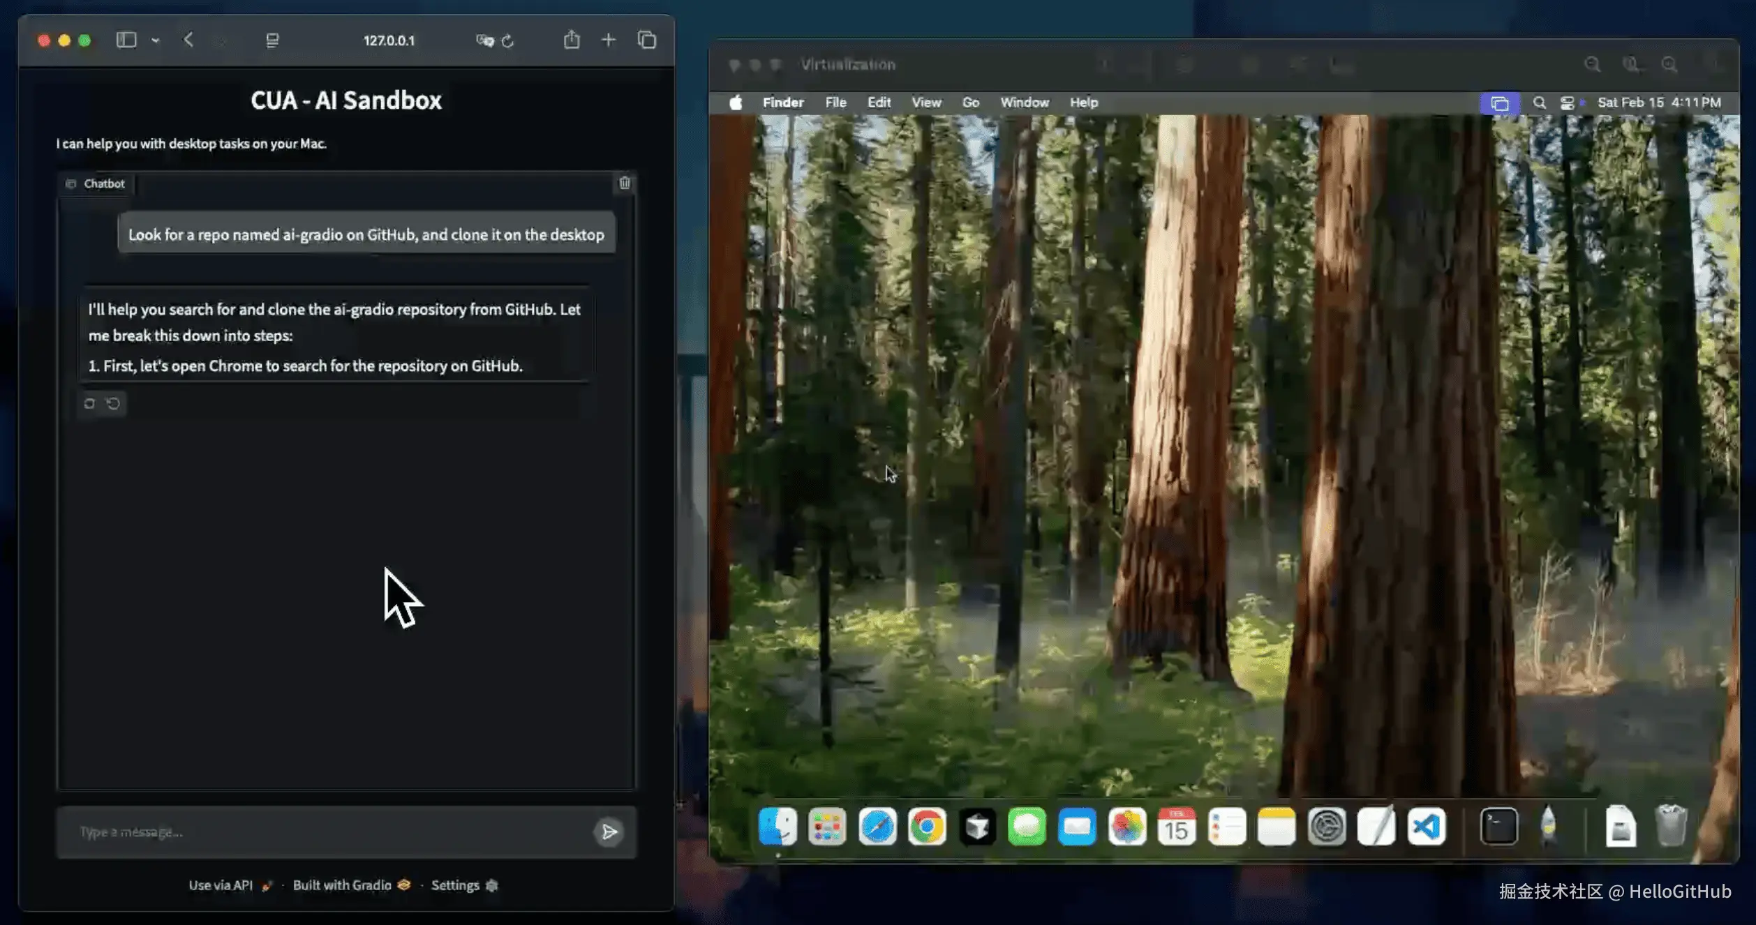Click the undo icon below the response

(113, 403)
